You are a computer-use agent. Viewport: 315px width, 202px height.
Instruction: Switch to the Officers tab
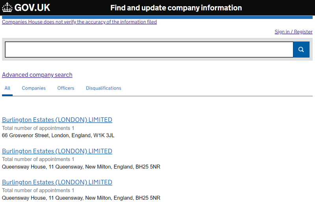coord(66,88)
